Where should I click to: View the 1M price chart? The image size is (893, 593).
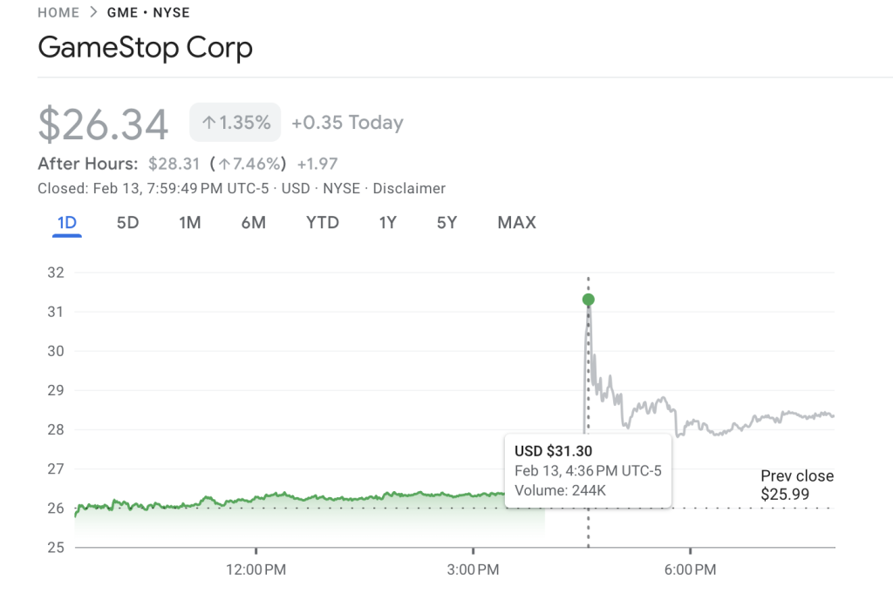point(190,222)
